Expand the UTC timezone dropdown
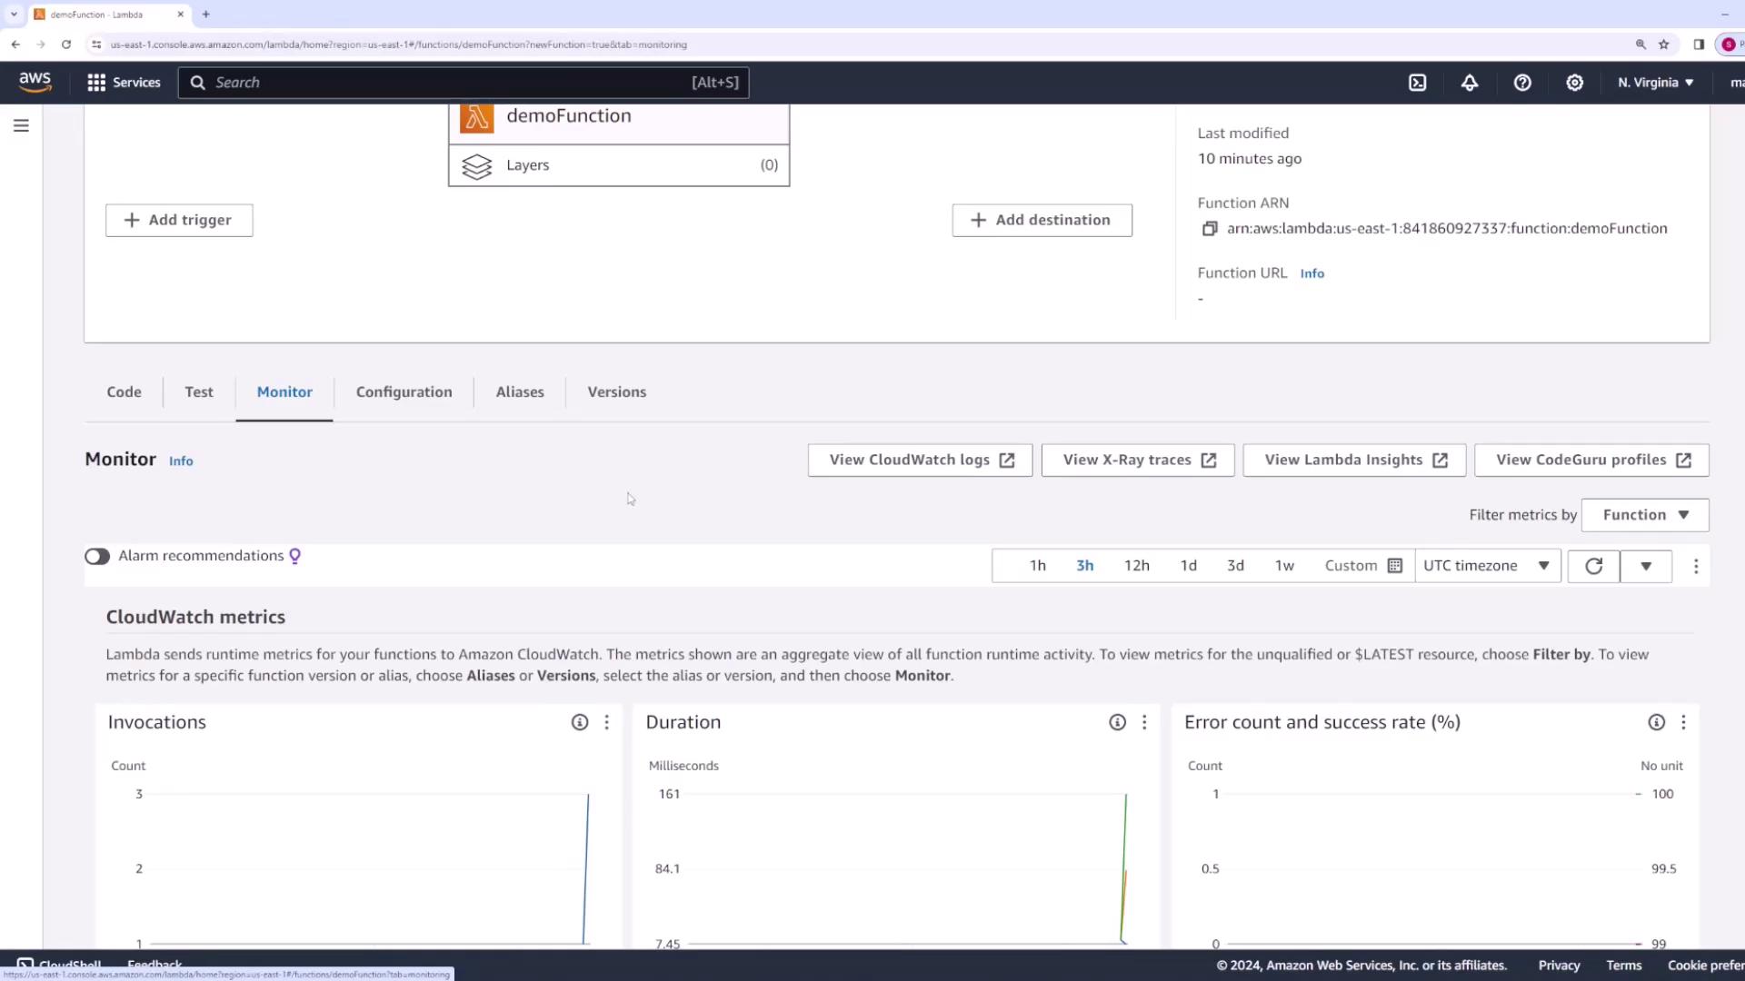Image resolution: width=1745 pixels, height=981 pixels. pyautogui.click(x=1487, y=565)
